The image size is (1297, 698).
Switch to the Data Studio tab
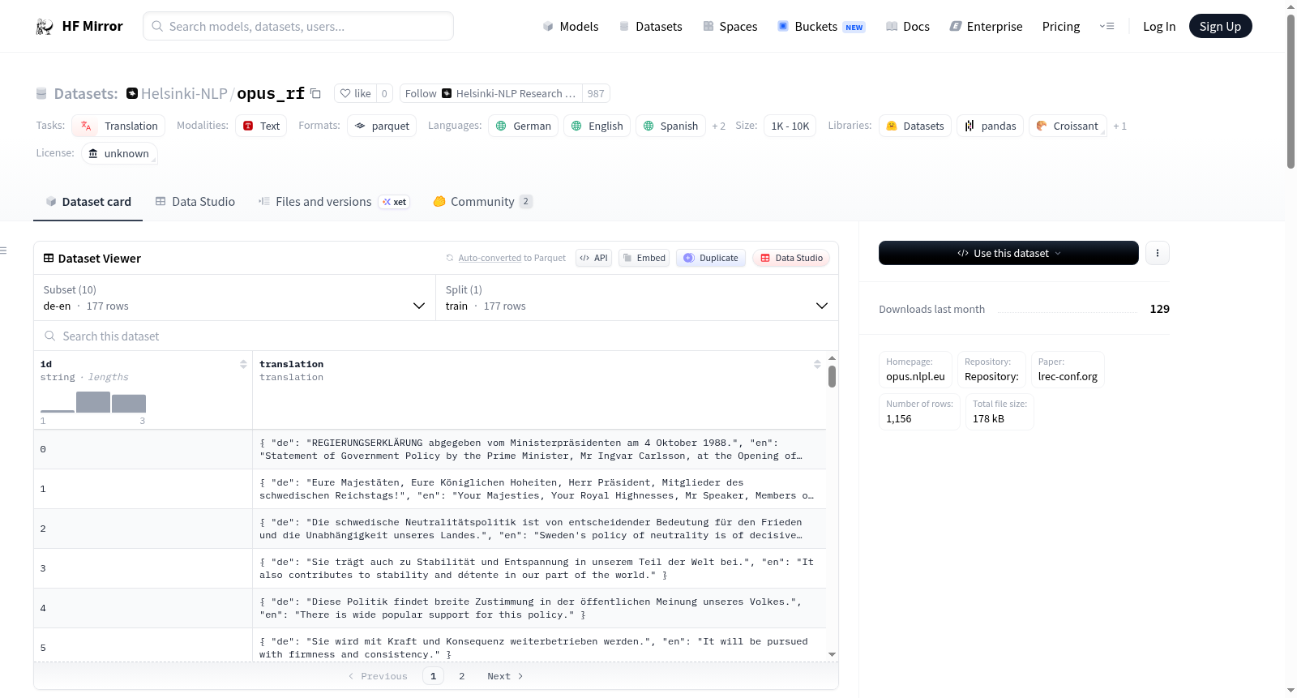click(x=195, y=202)
